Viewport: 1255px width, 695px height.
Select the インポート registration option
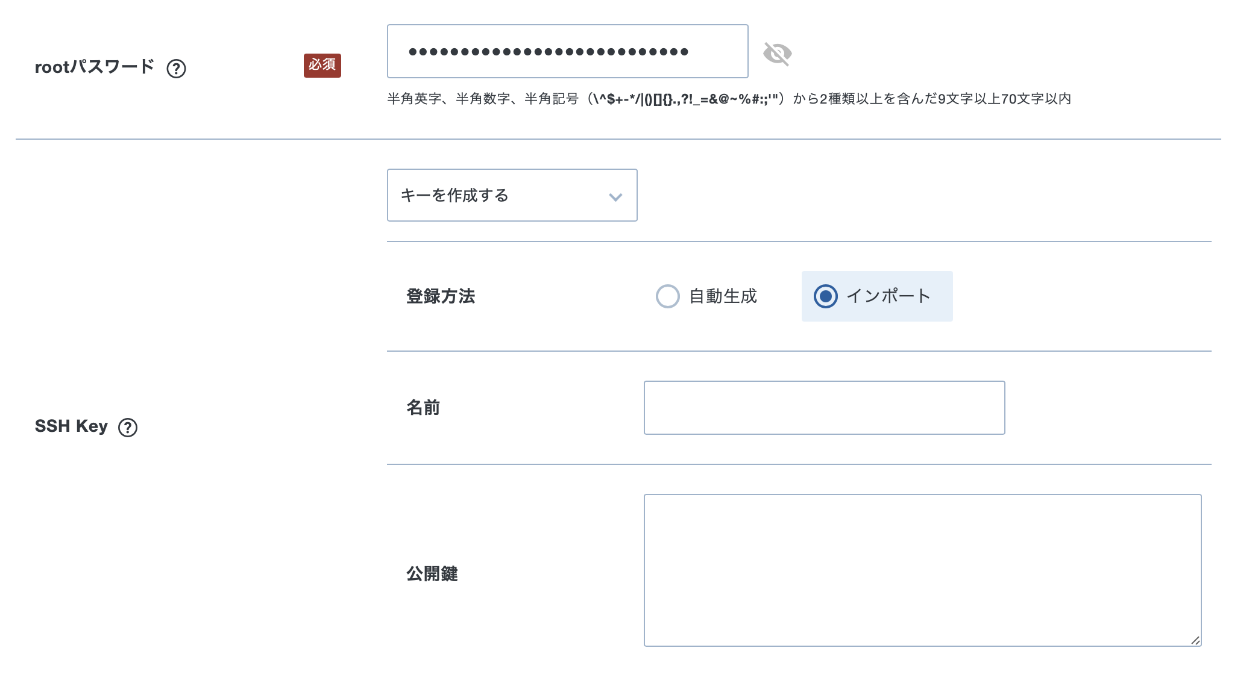coord(826,296)
